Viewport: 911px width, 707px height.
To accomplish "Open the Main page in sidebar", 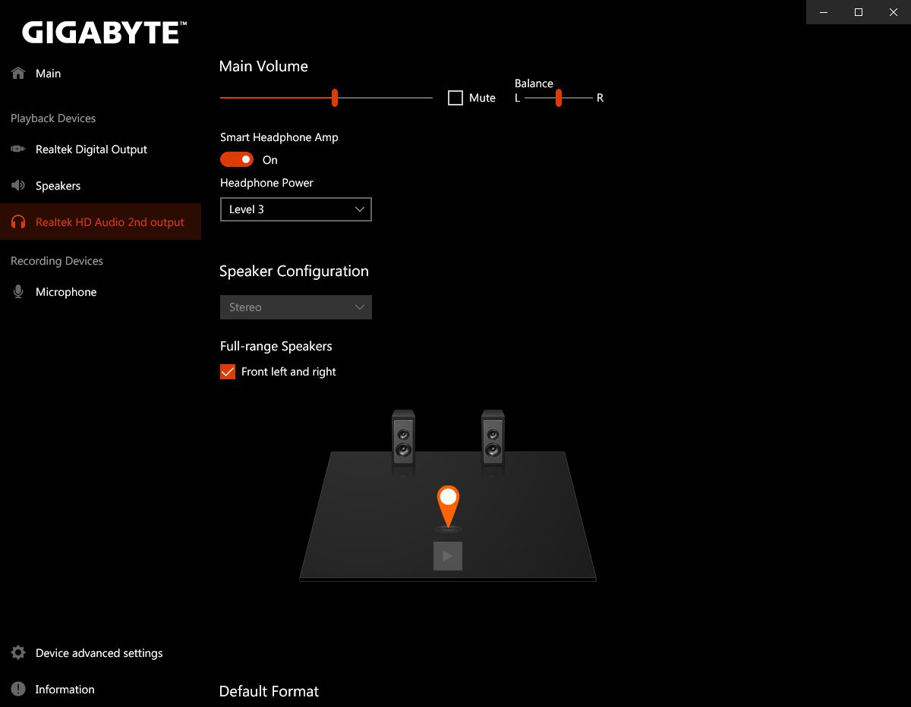I will point(49,74).
